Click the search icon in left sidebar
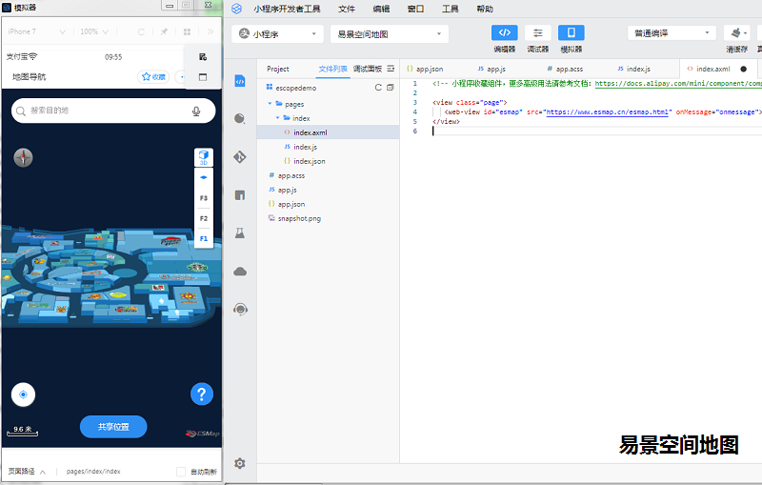Screen dimensions: 762x485 pyautogui.click(x=240, y=118)
